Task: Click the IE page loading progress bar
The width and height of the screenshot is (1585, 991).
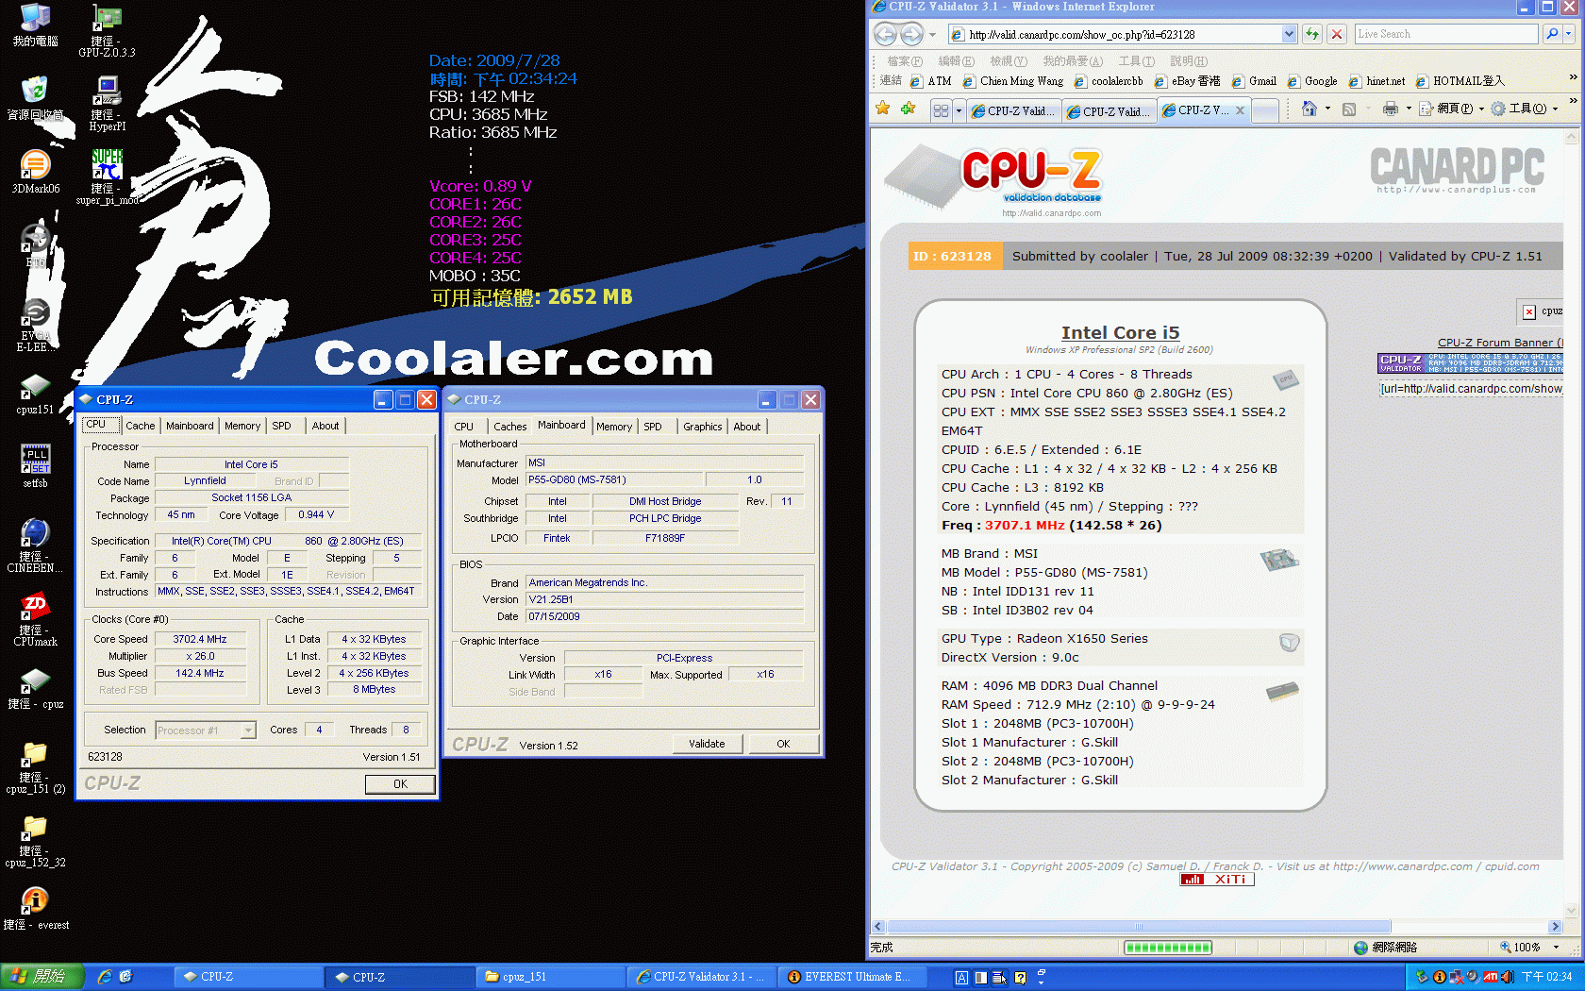Action: tap(1168, 948)
